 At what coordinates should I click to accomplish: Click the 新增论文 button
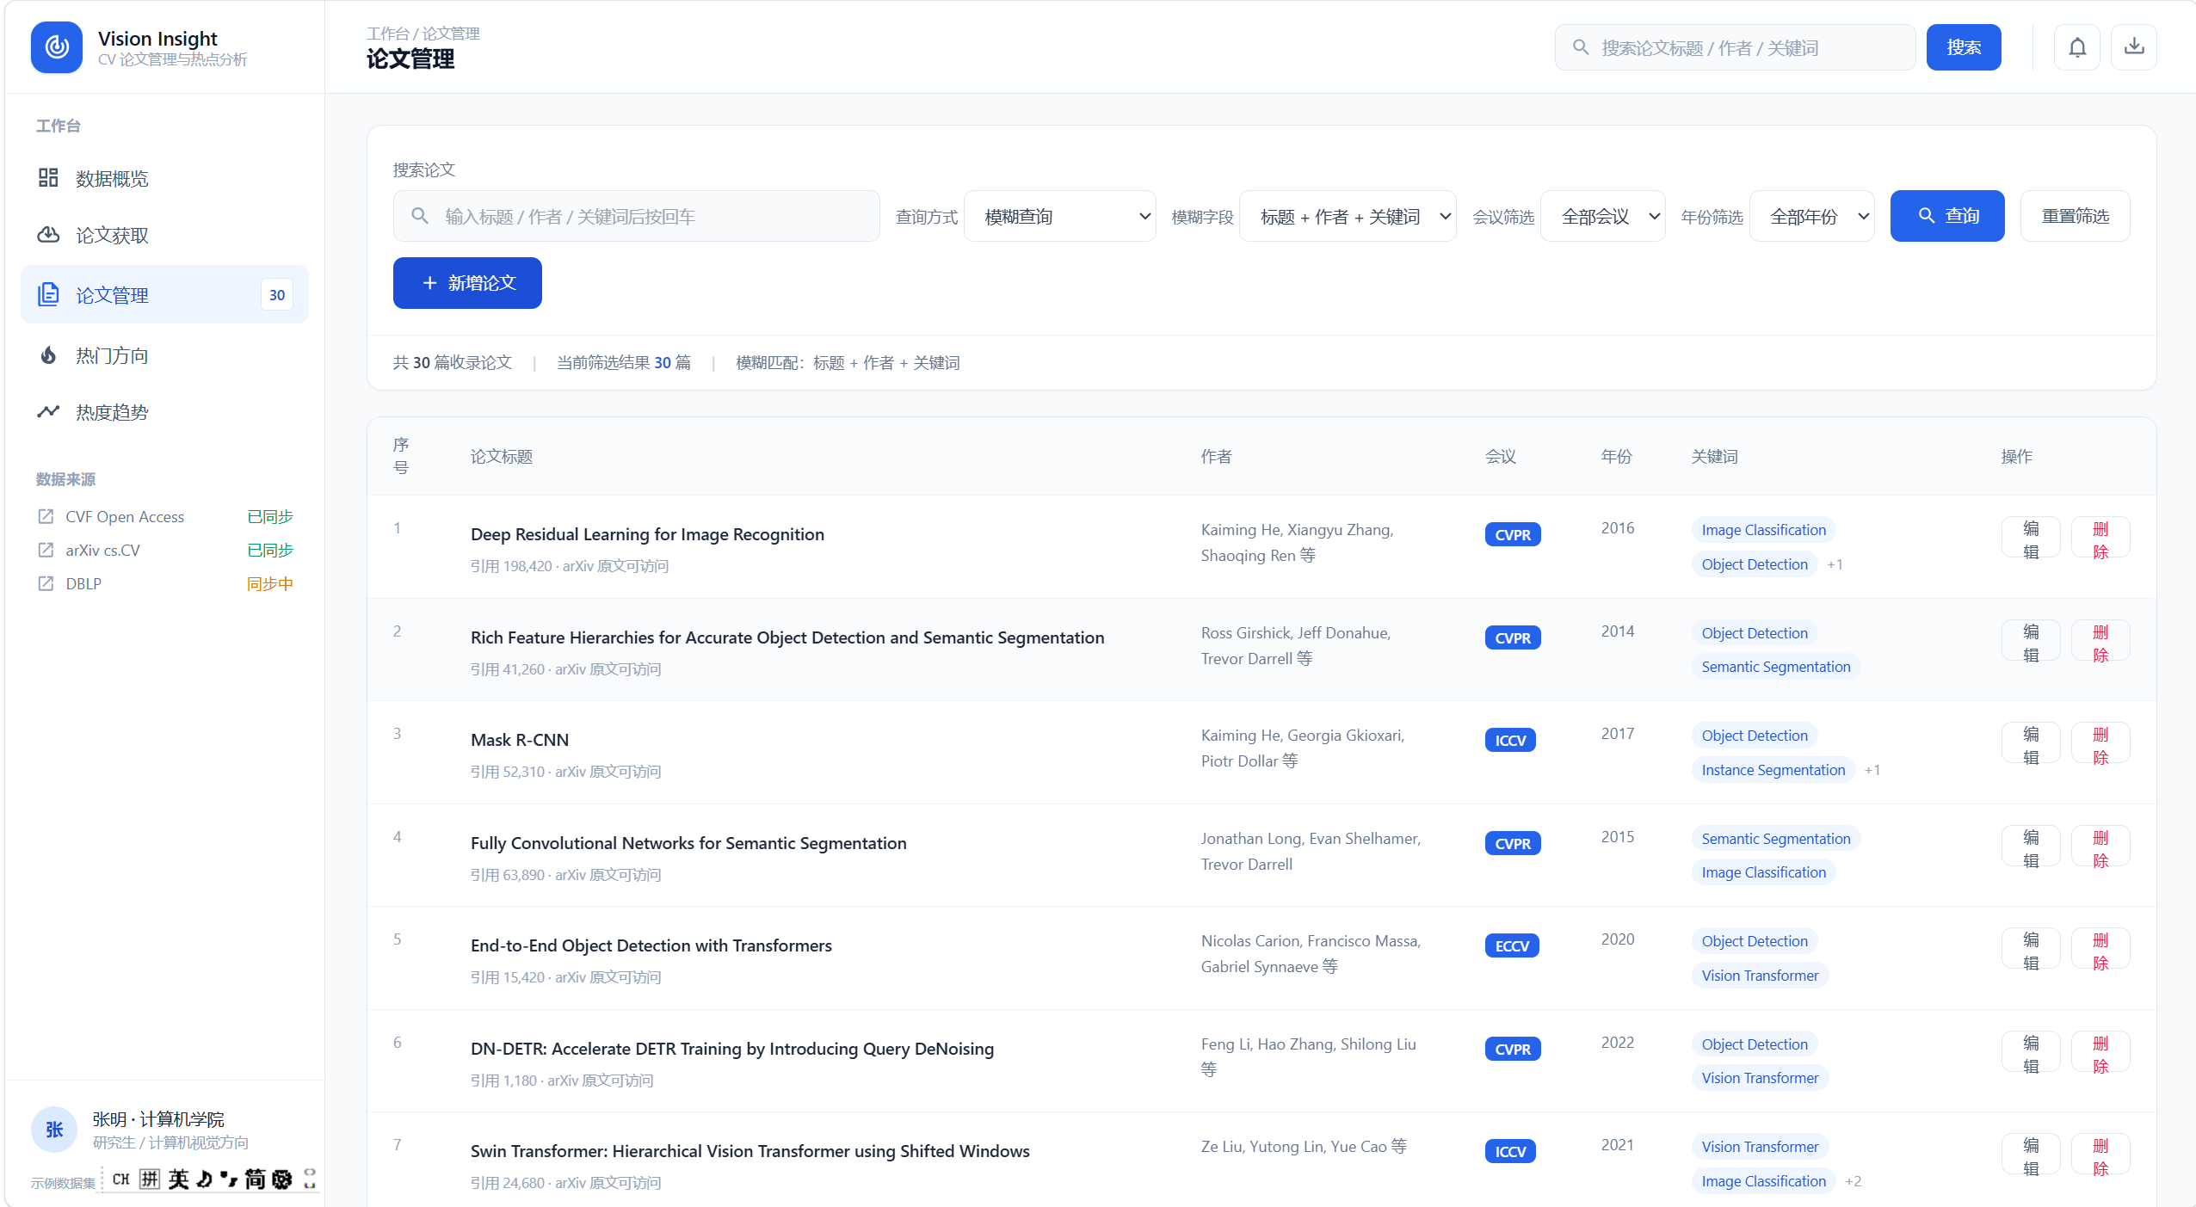point(467,283)
